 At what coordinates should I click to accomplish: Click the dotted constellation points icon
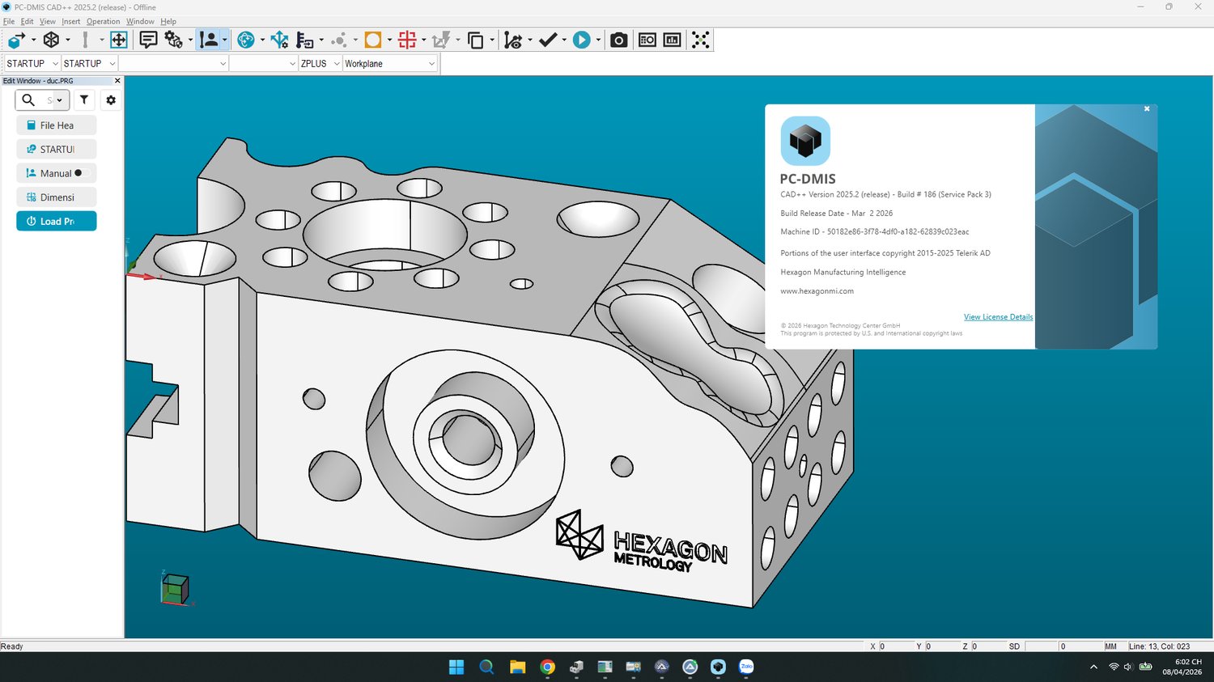(701, 40)
